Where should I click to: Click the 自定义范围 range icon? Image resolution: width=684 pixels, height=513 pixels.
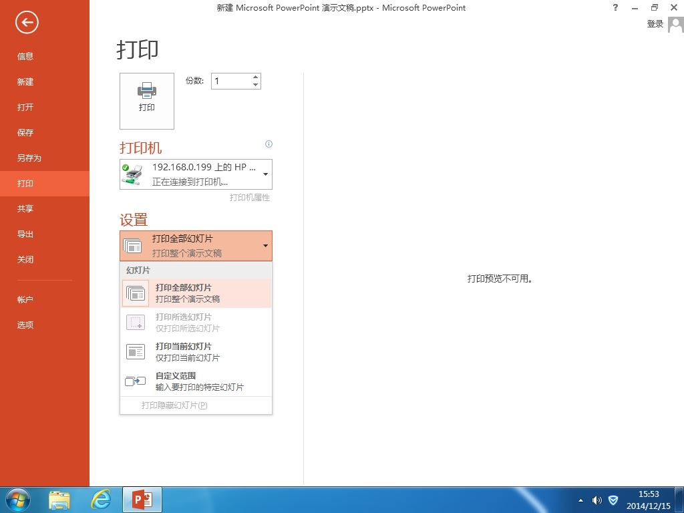(x=135, y=381)
